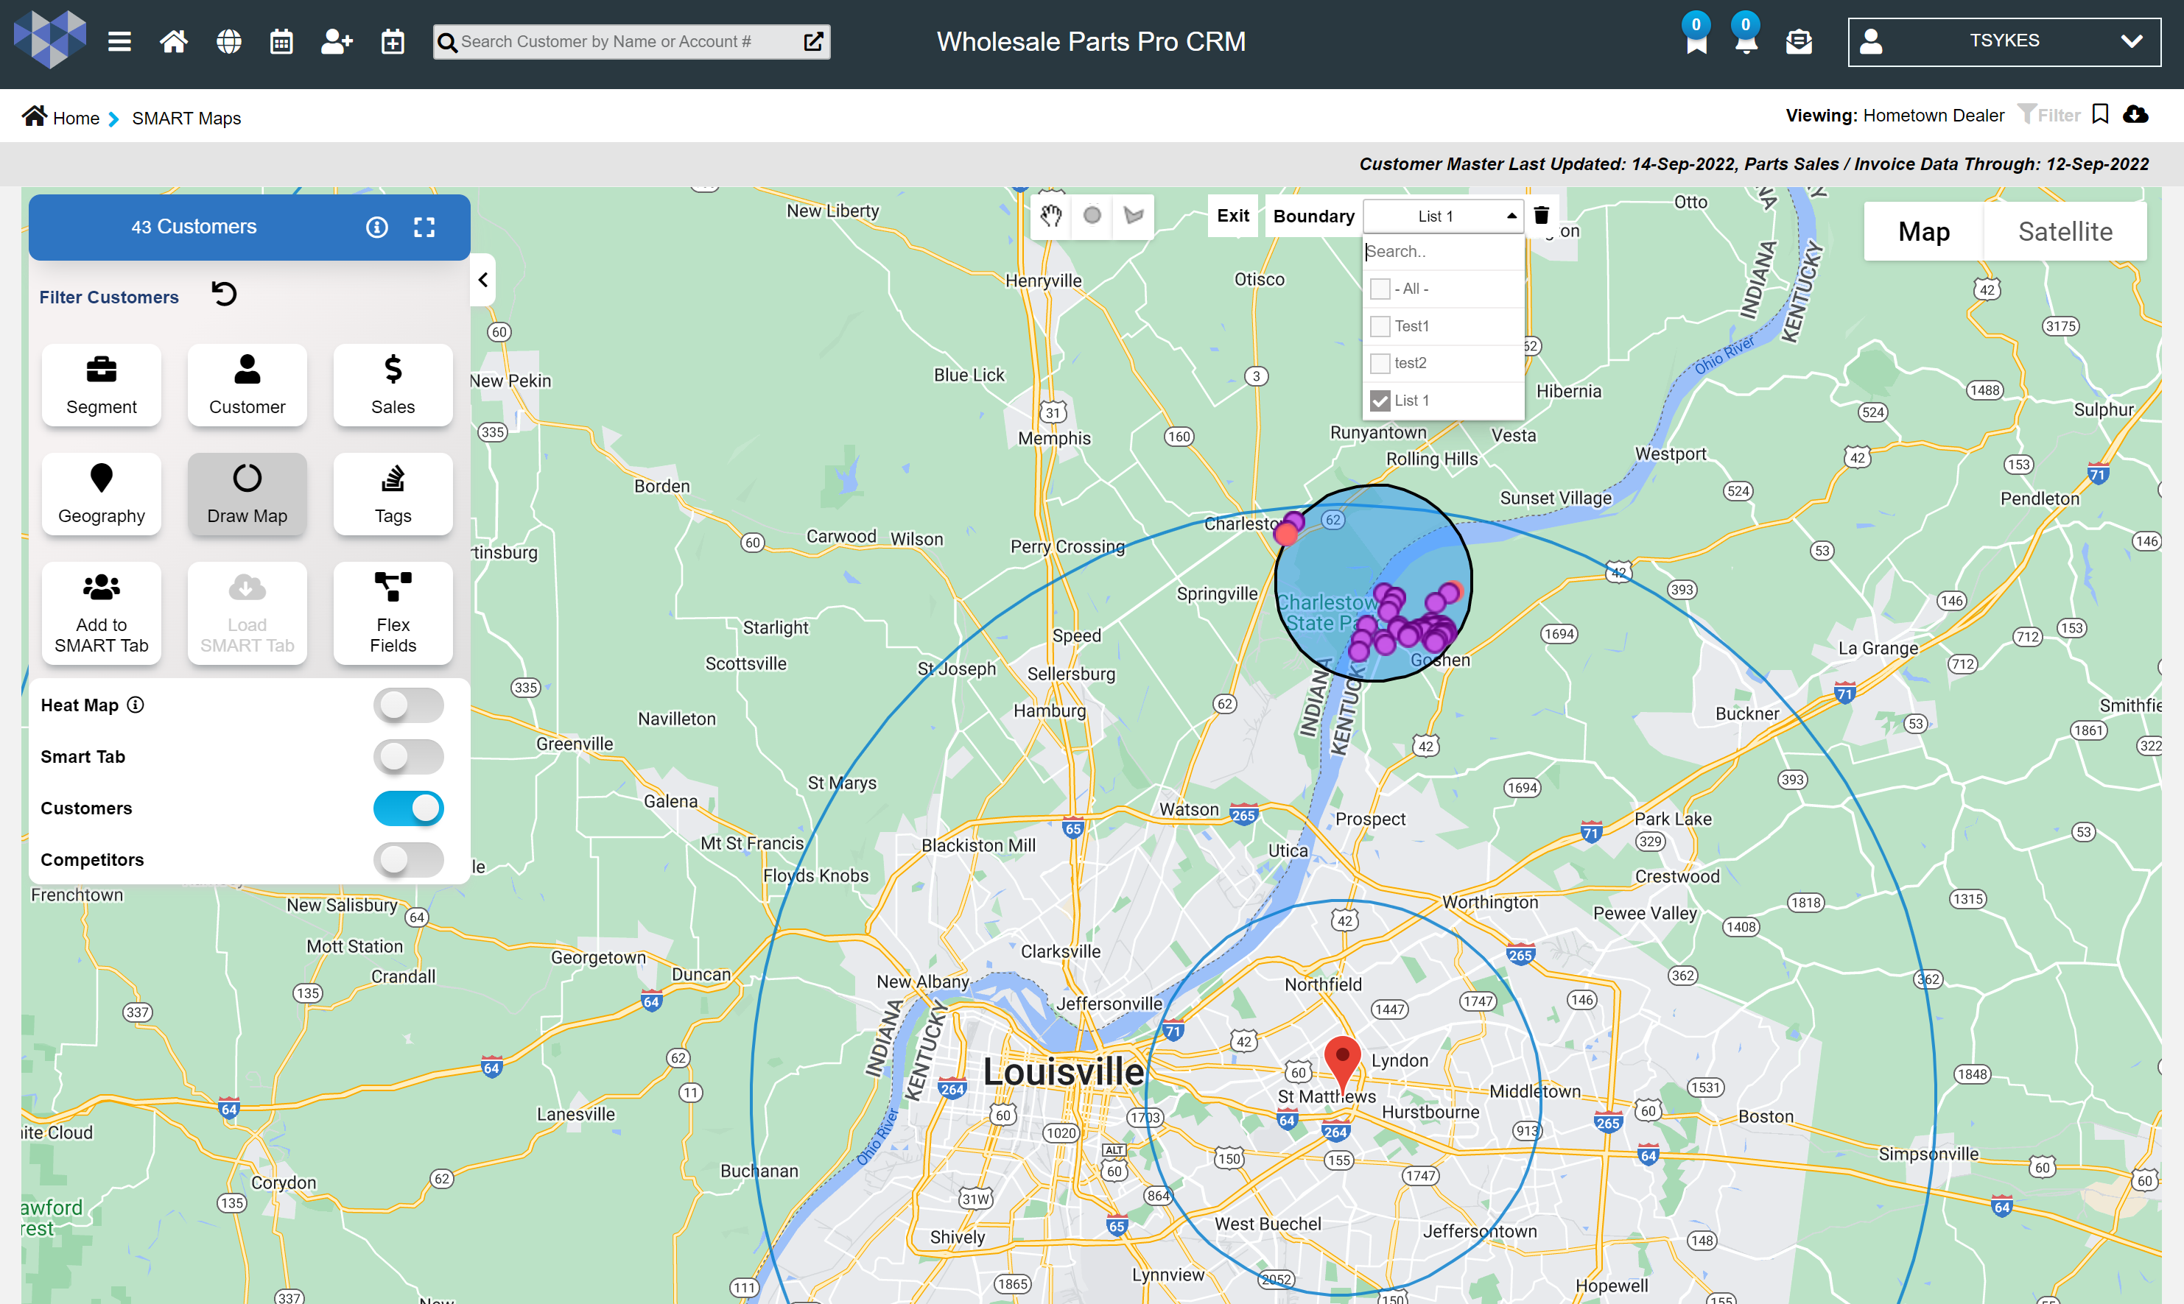This screenshot has width=2184, height=1304.
Task: Check the - All - boundary checkbox
Action: [x=1380, y=288]
